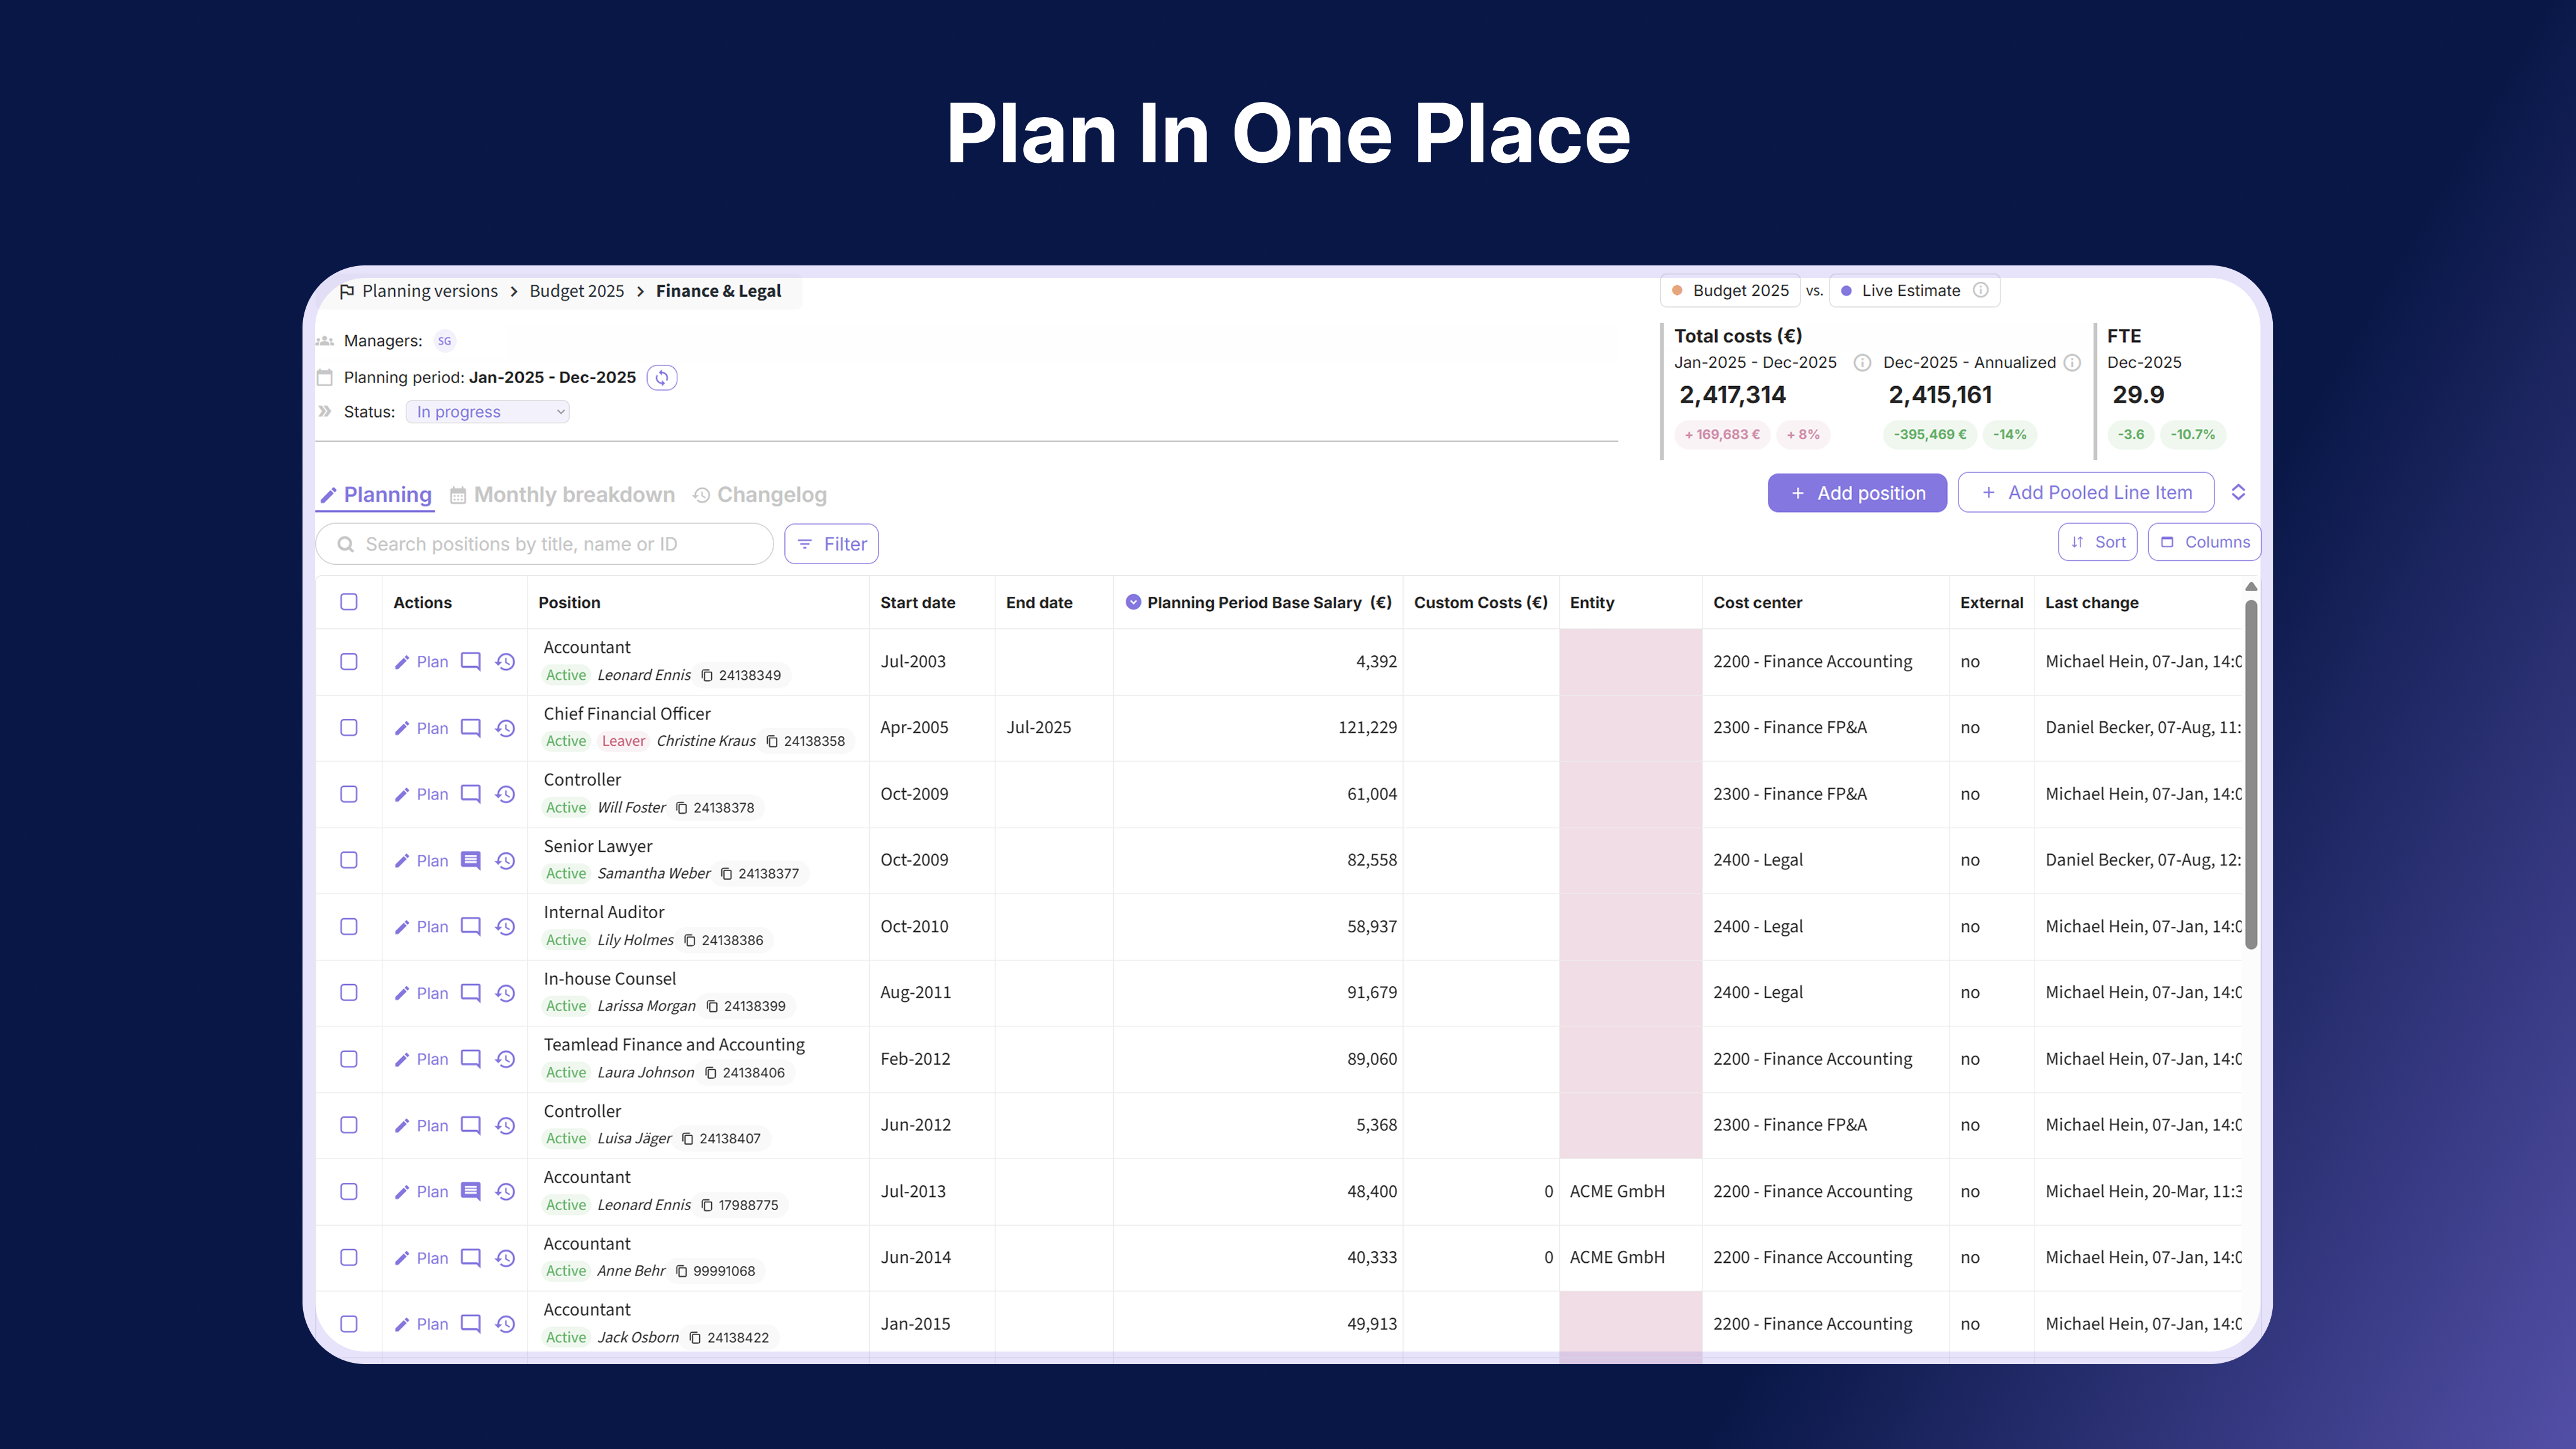
Task: Open the Columns selector
Action: (2204, 542)
